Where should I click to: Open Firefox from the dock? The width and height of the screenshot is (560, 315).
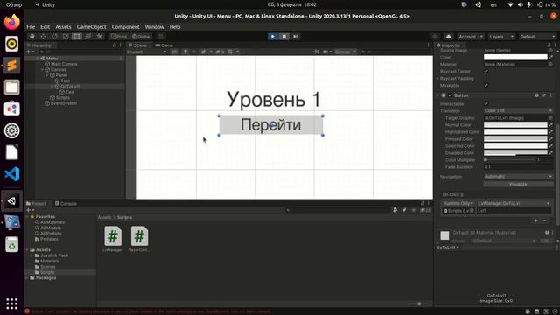(x=11, y=22)
